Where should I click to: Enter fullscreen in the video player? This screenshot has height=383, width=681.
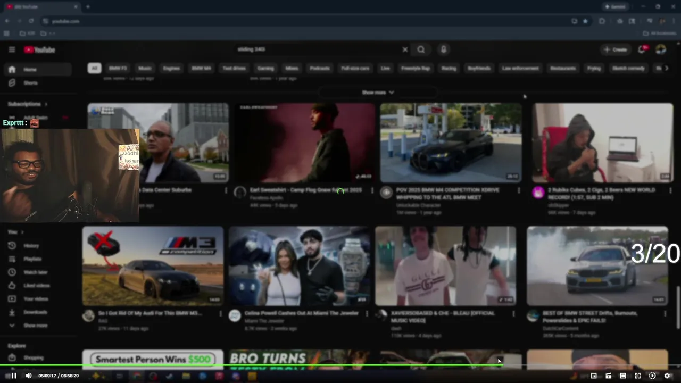(x=637, y=376)
